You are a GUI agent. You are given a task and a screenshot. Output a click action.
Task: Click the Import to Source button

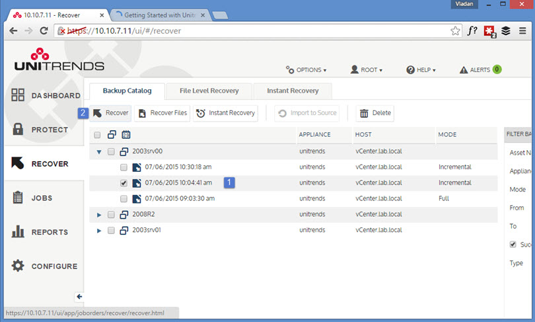tap(306, 113)
